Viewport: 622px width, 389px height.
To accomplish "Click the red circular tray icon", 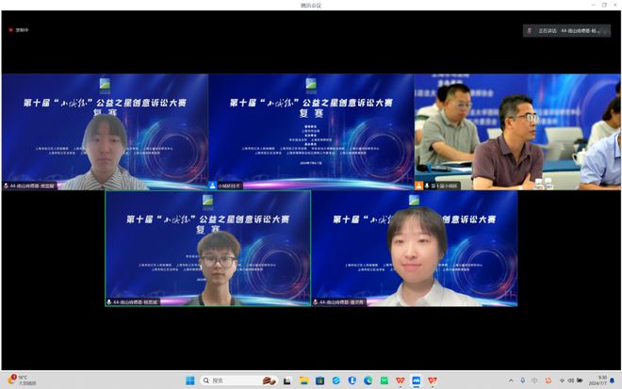I will pyautogui.click(x=548, y=381).
